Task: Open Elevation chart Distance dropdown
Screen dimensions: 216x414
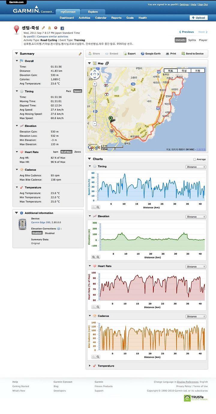Action: 196,217
